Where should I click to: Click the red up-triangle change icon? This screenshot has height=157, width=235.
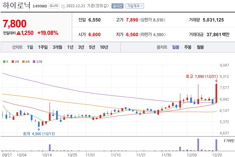pyautogui.click(x=18, y=33)
